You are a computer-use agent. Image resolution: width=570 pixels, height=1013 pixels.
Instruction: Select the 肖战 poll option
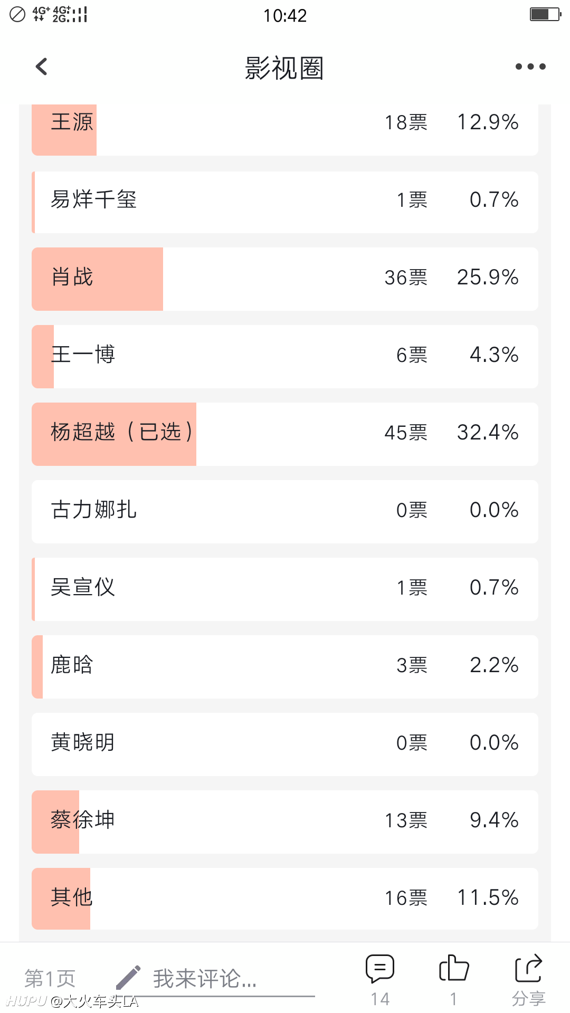pos(285,279)
